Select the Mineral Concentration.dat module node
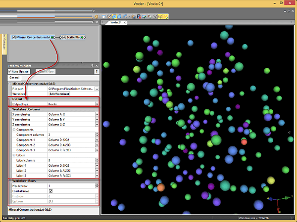 33,37
